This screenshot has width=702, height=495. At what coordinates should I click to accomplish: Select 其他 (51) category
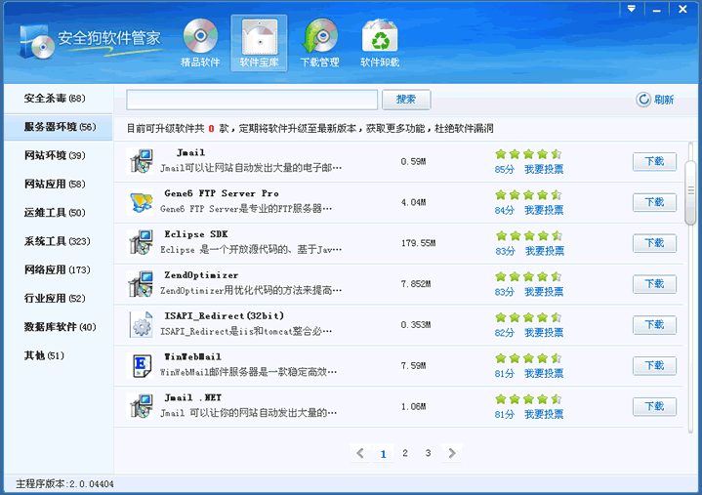(44, 355)
